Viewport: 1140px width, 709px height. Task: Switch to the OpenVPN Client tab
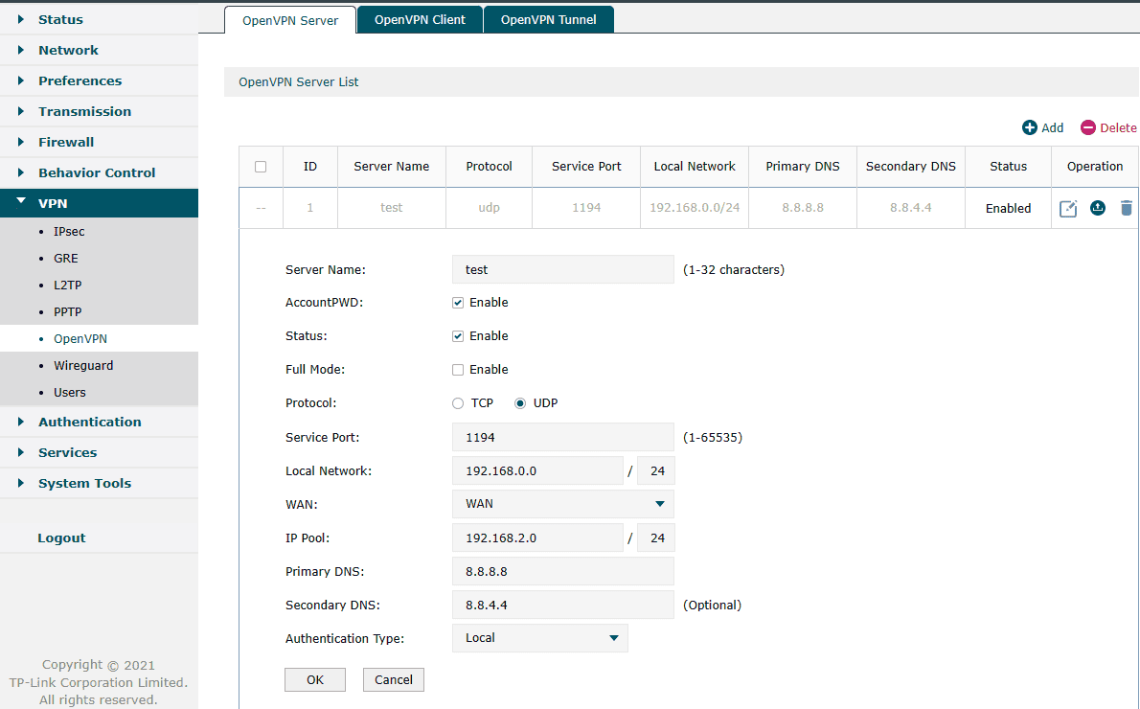pyautogui.click(x=420, y=19)
